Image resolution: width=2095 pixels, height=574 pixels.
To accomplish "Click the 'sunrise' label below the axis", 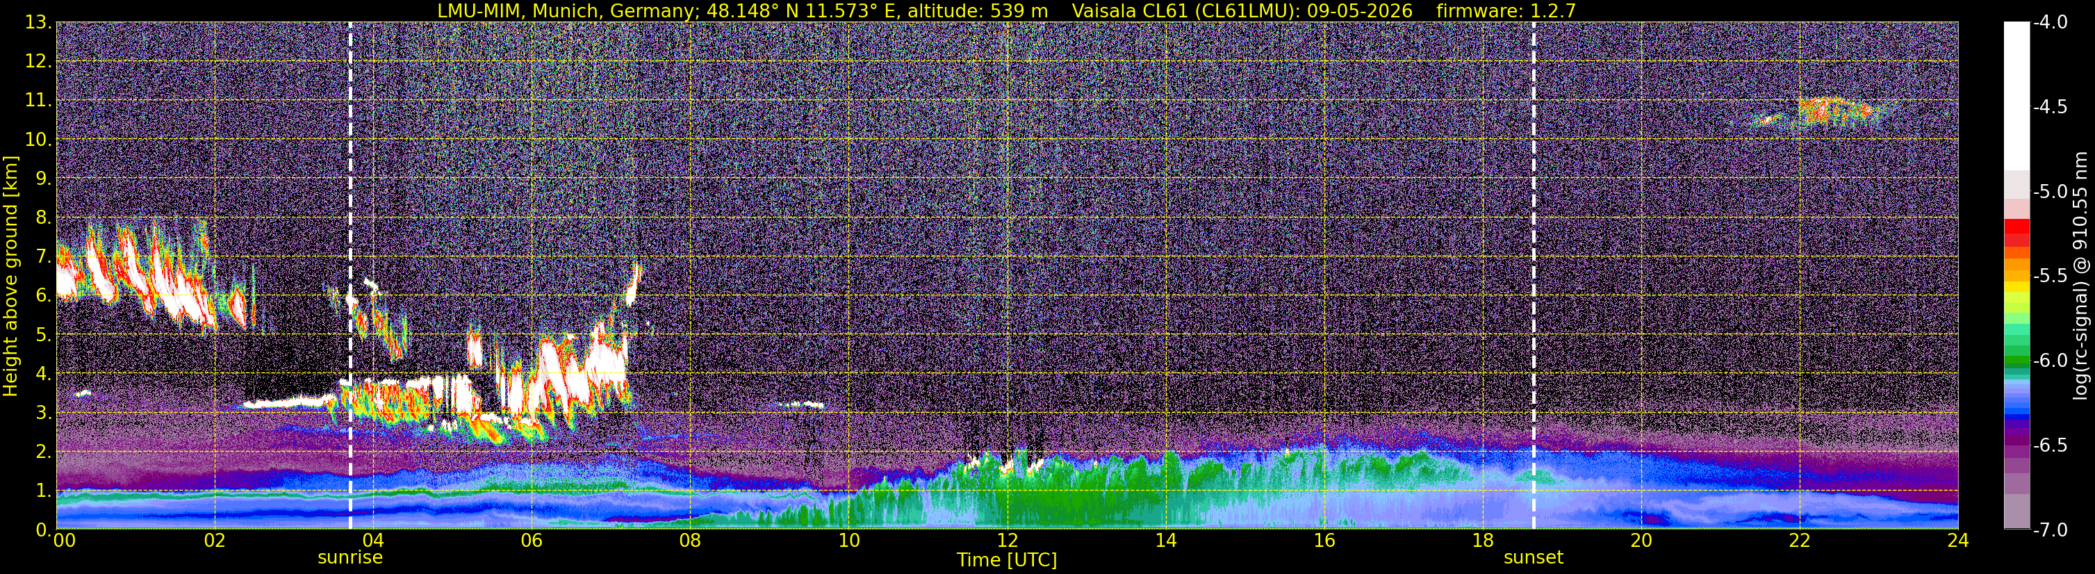I will [350, 558].
